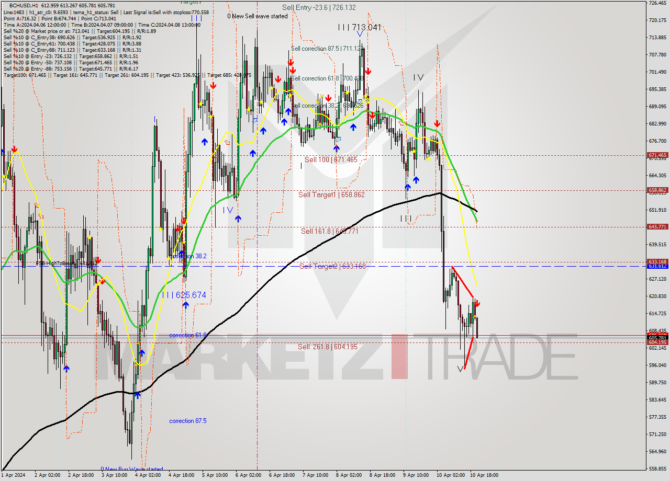Click the red 658.862 price tag on axis

click(657, 190)
